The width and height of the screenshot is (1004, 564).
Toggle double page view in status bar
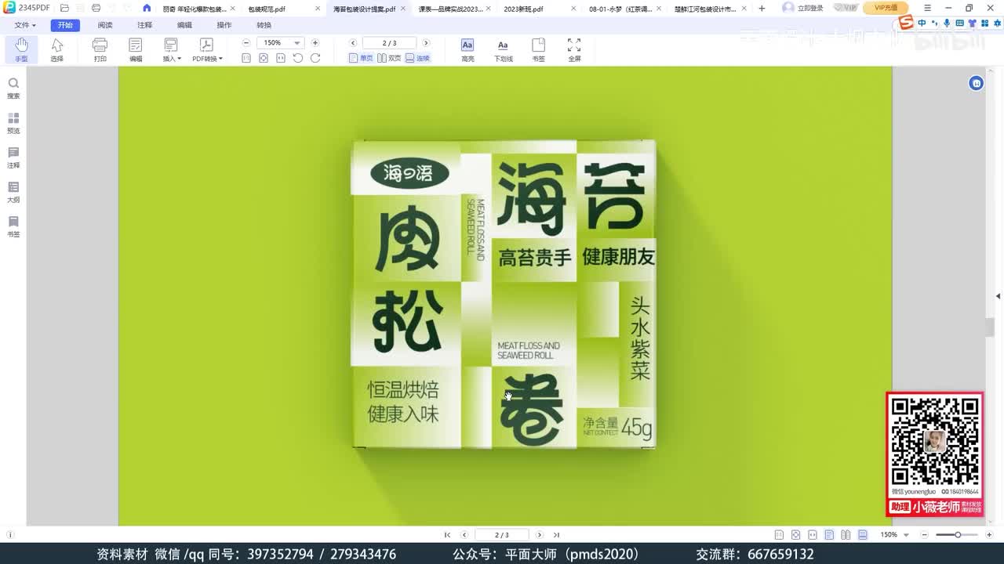(846, 535)
